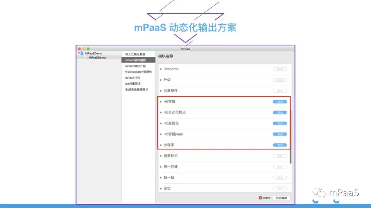371x208 pixels.
Task: Expand the 升级 module disclosure triangle
Action: pos(161,80)
